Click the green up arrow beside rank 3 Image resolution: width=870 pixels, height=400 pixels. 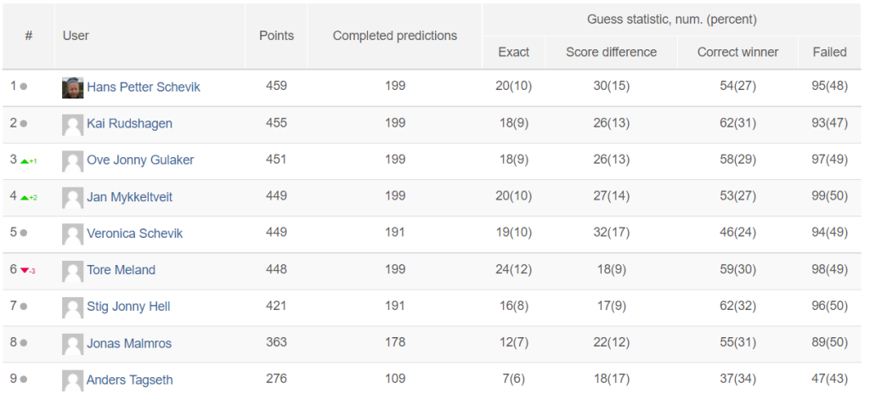pos(25,161)
